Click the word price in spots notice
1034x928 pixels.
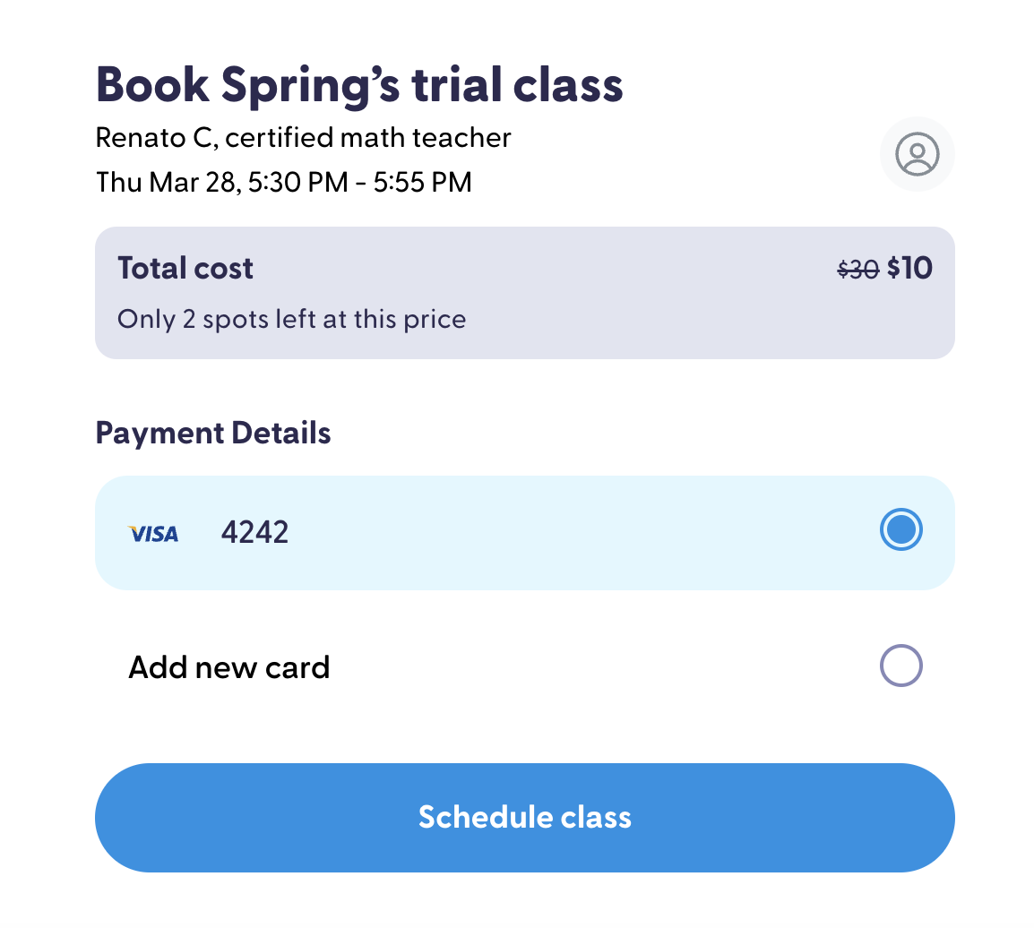tap(435, 321)
